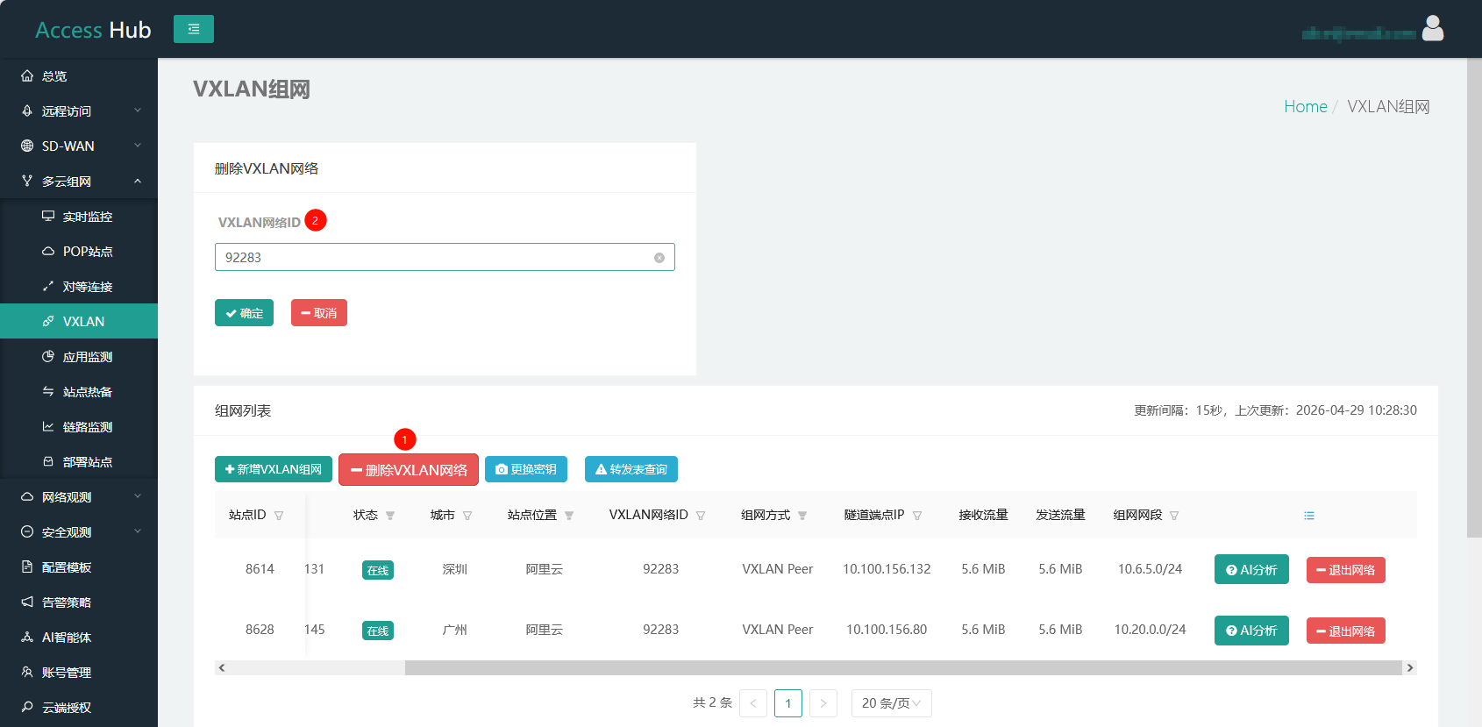Screen dimensions: 1482x727
Task: Expand the 远程访问 menu chevron
Action: click(x=138, y=110)
